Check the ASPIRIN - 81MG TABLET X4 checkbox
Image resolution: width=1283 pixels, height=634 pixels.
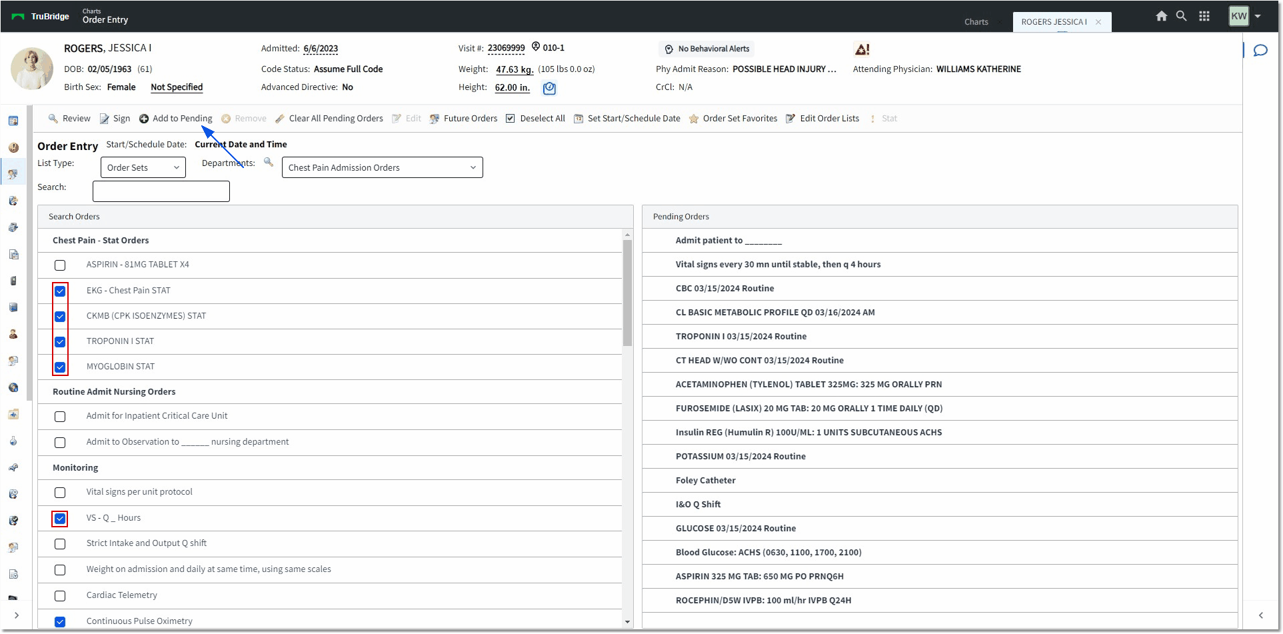pos(60,265)
